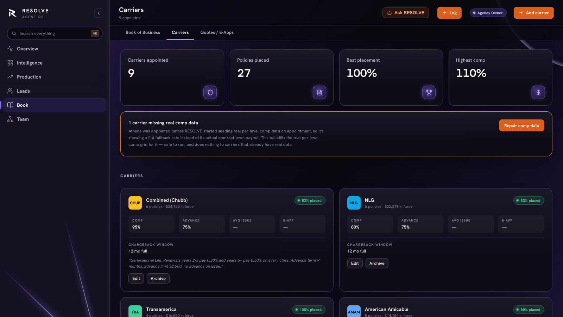563x317 pixels.
Task: Click the COMP 95% cell on Combined (Chubb)
Action: 151,224
